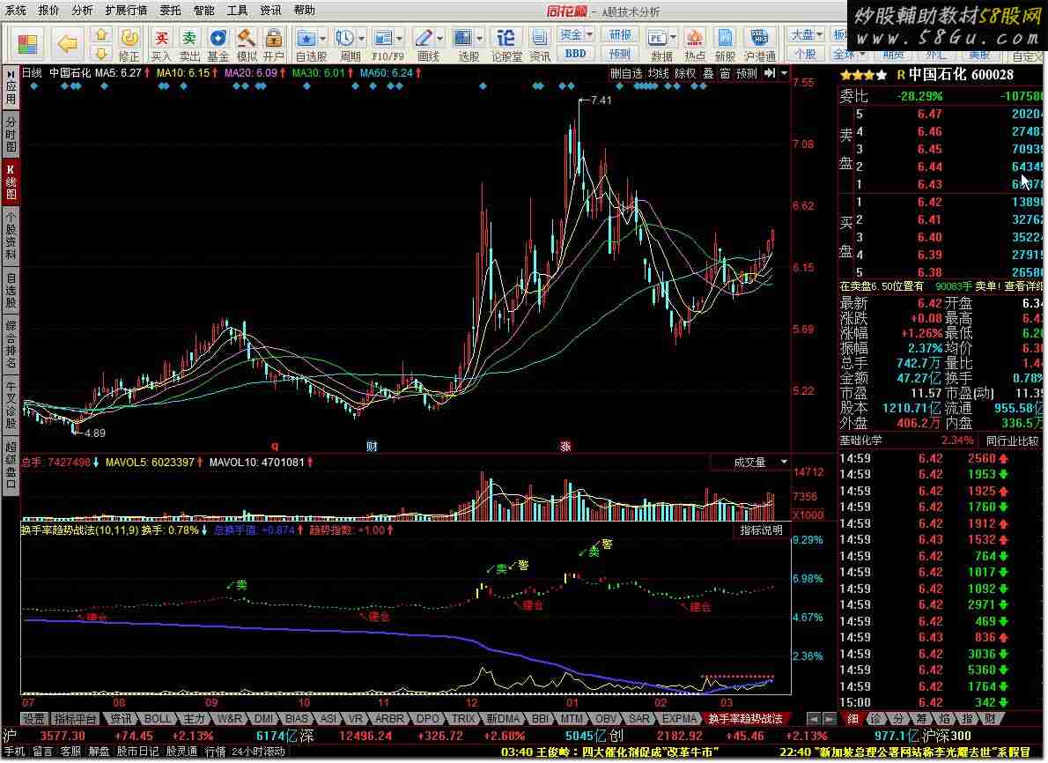Expand the dropdown beside the chart's 预测 button

click(x=785, y=73)
